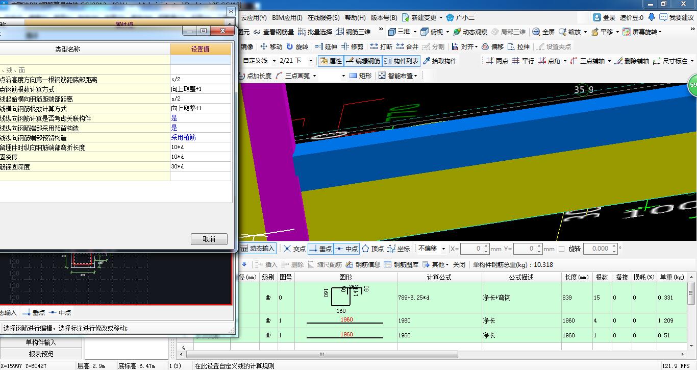
Task: Toggle 中点 midpoint snap in main toolbar
Action: (346, 249)
